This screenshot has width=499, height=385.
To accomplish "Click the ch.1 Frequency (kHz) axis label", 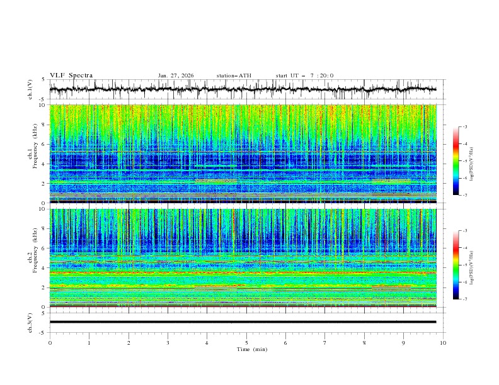I will [36, 145].
